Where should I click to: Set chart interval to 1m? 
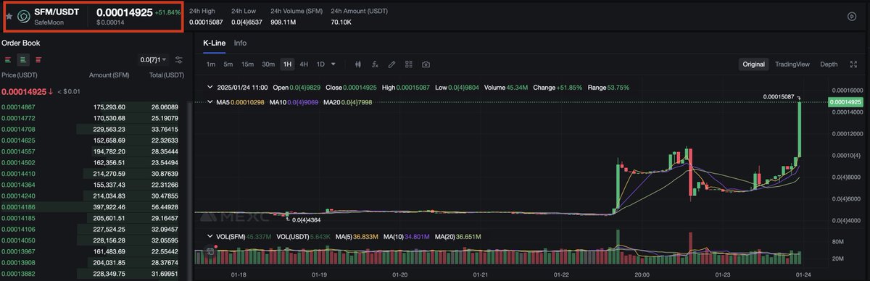click(x=211, y=64)
